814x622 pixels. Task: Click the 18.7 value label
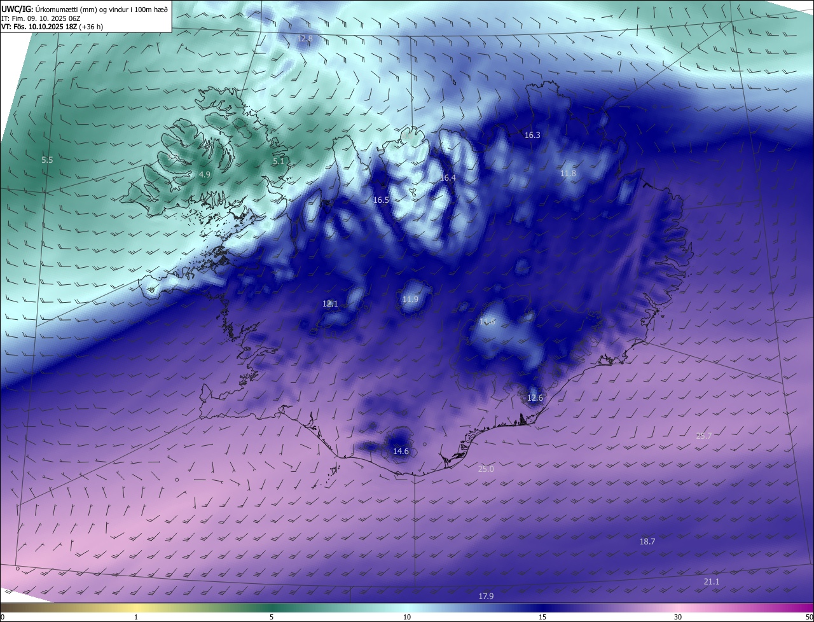[x=647, y=542]
